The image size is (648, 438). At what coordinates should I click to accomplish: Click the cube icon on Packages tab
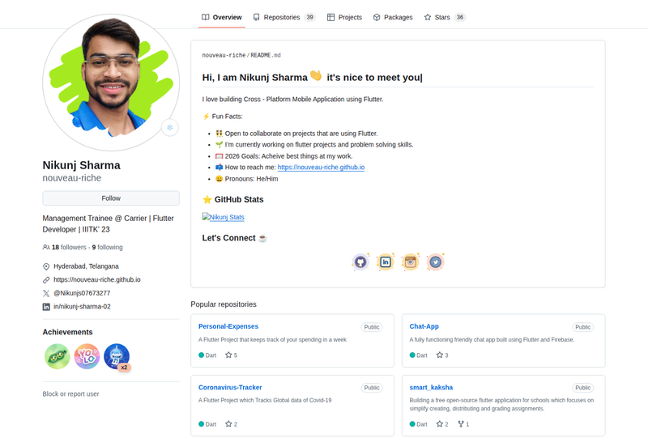(x=377, y=17)
